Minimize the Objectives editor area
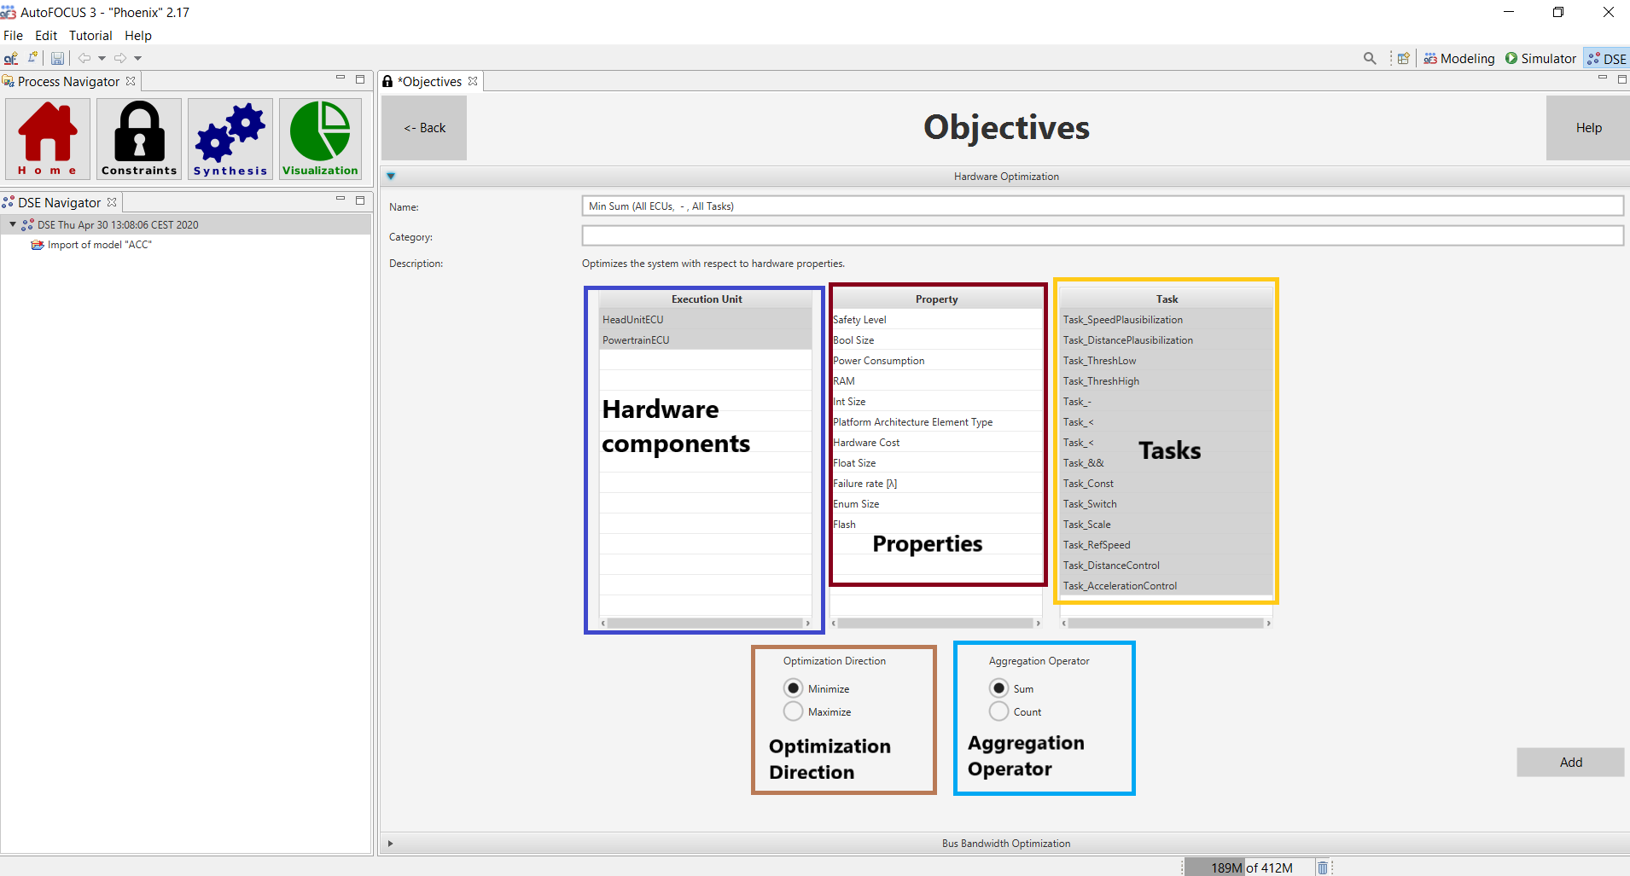 pos(1603,78)
